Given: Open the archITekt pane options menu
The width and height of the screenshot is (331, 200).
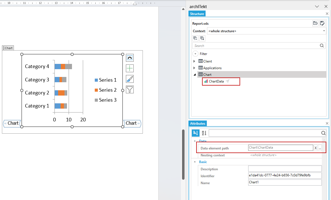Looking at the screenshot, I should pyautogui.click(x=317, y=7).
